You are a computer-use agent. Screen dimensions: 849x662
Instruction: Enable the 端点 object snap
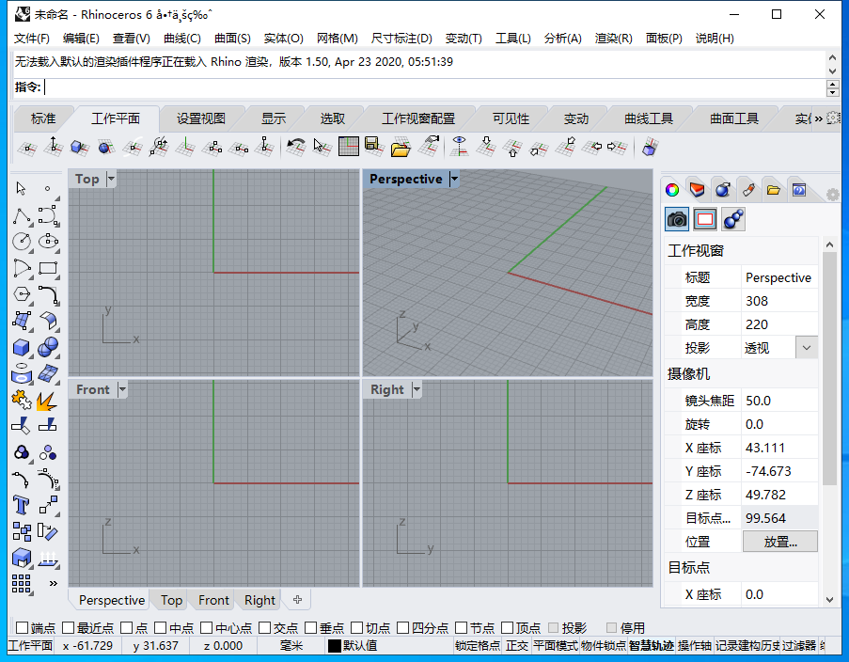point(23,628)
